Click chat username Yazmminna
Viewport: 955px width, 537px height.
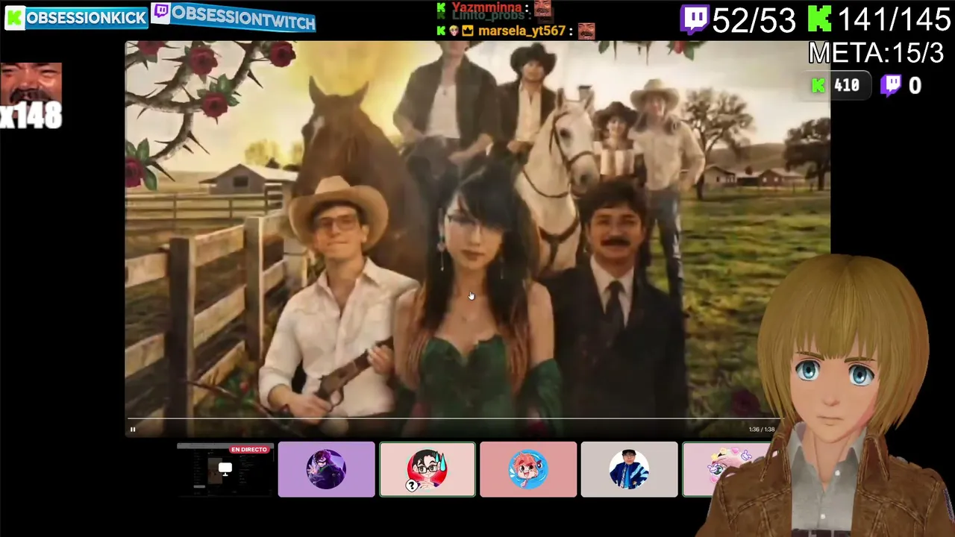(486, 7)
